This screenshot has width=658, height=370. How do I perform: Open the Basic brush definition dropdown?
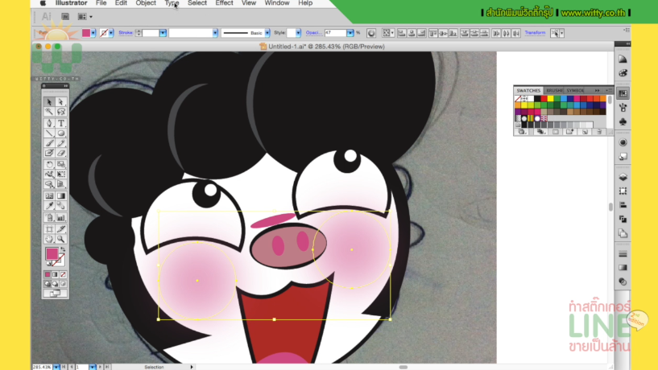pos(267,33)
